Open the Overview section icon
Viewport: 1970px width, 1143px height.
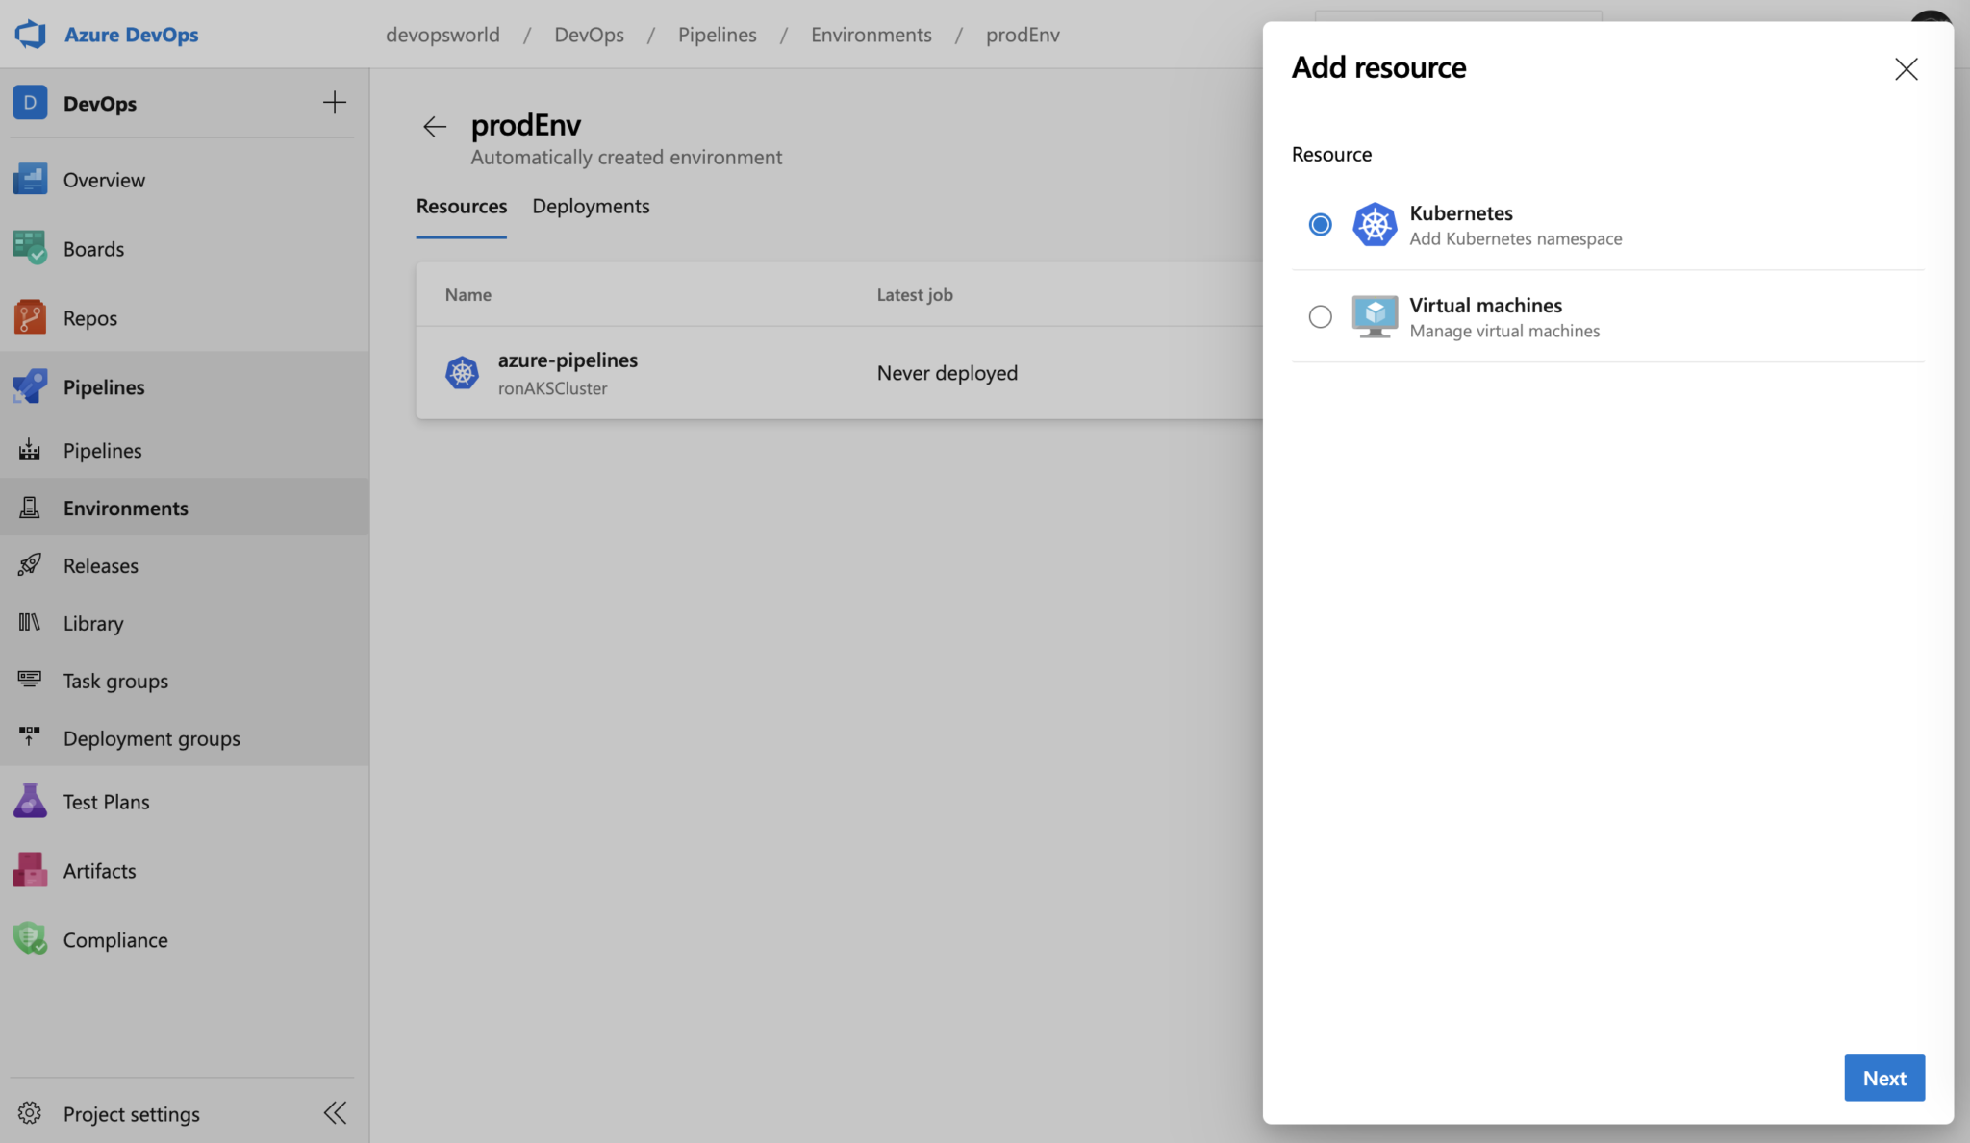click(30, 179)
